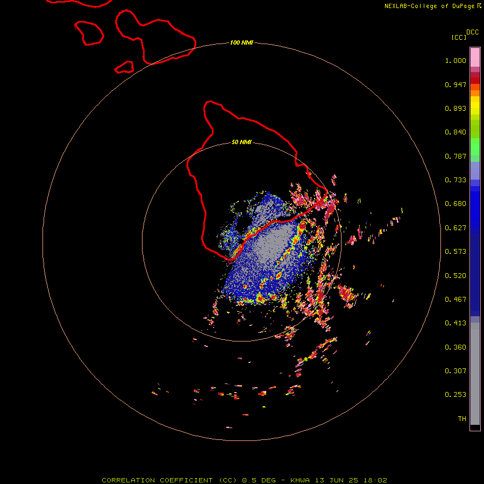Screen dimensions: 484x484
Task: Select the 0.947 legend value
Action: click(455, 84)
